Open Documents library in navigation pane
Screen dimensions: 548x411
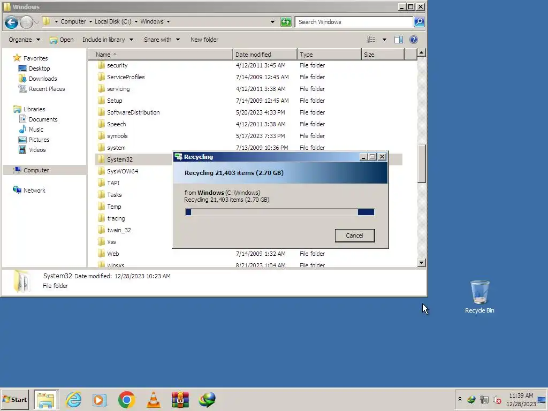(38, 119)
